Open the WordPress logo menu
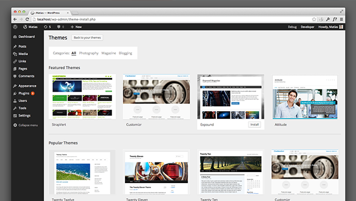356x201 pixels. [15, 27]
